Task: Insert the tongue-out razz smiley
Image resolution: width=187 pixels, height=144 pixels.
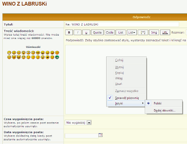Action: click(52, 53)
